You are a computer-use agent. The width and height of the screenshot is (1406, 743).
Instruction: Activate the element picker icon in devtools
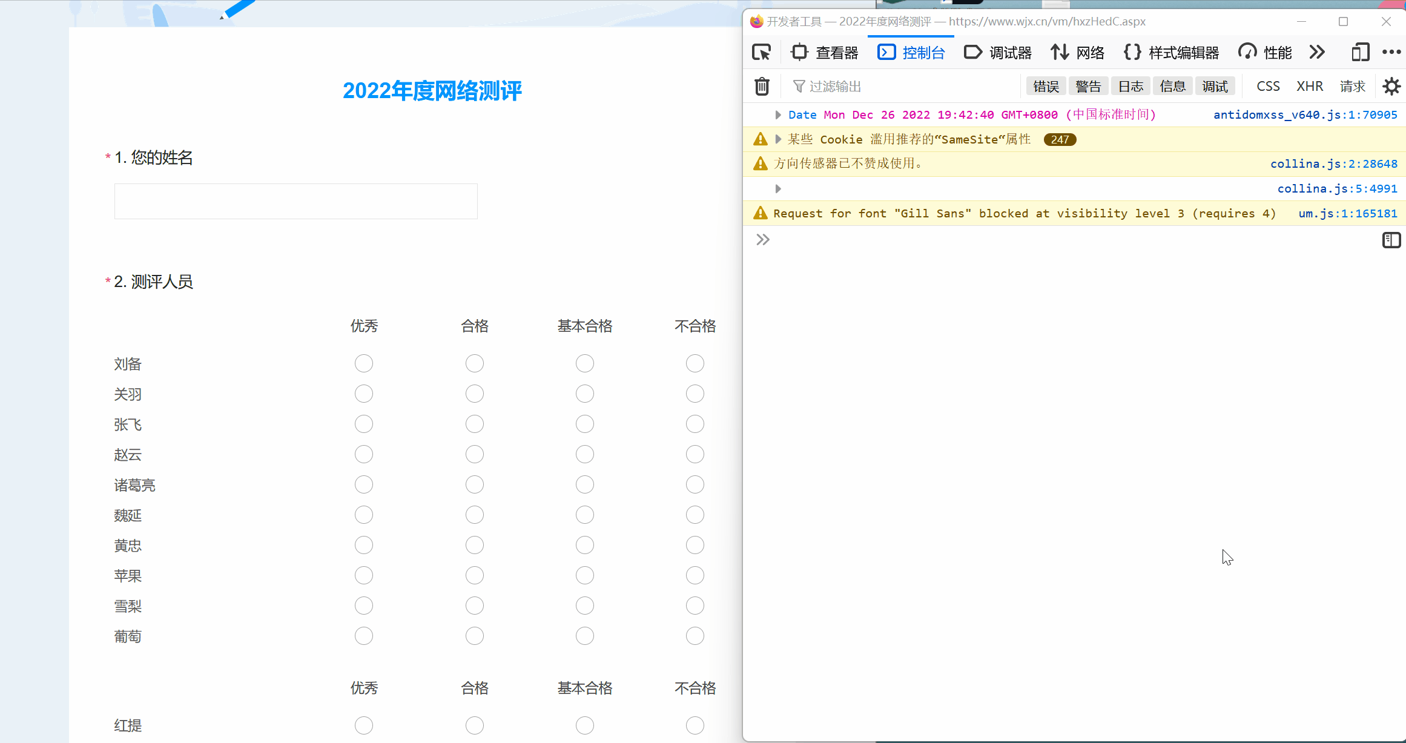761,53
